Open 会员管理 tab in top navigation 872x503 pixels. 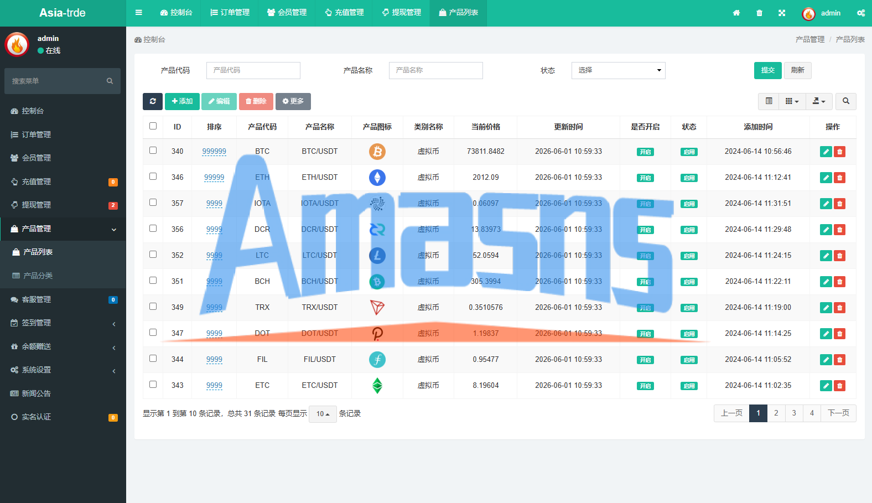(x=287, y=13)
